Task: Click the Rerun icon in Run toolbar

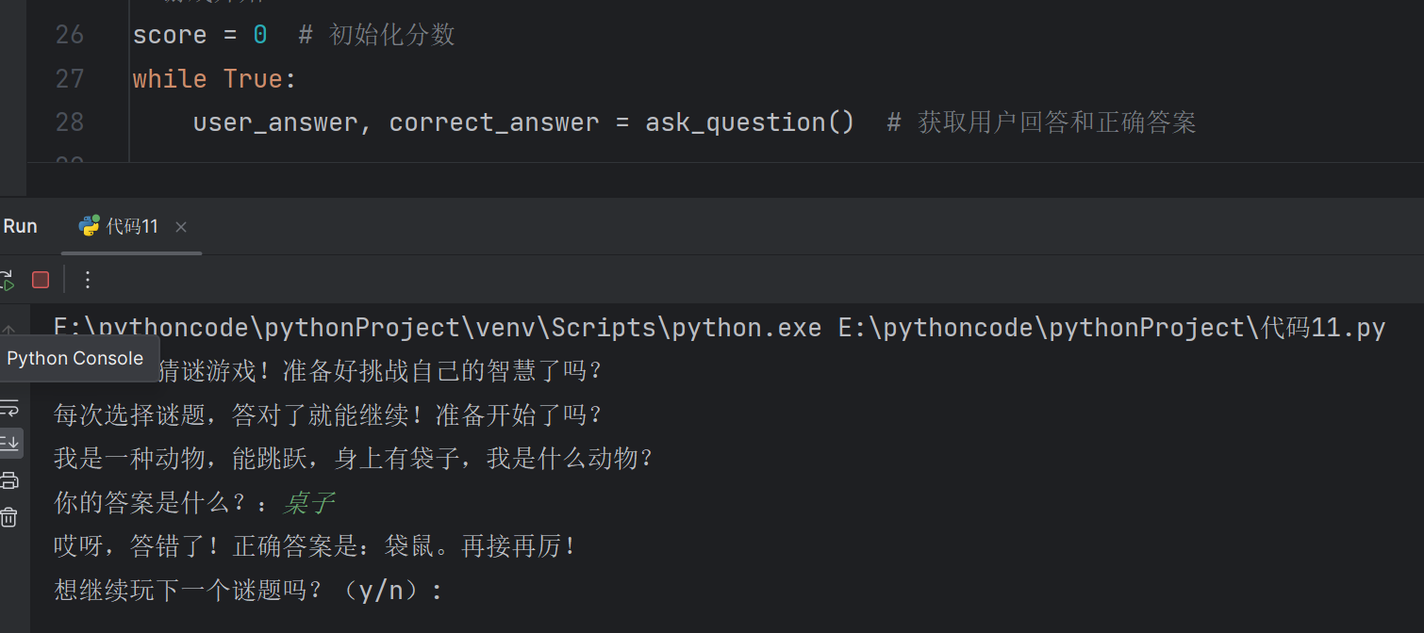Action: pos(7,280)
